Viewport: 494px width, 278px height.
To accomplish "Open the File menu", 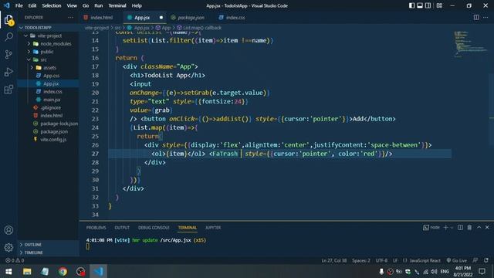I will pyautogui.click(x=19, y=5).
